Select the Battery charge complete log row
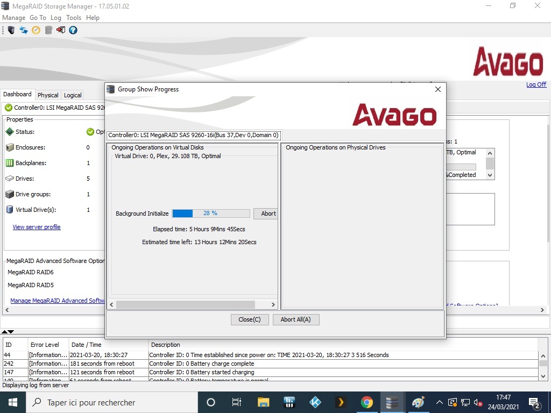The image size is (551, 413). [271, 364]
